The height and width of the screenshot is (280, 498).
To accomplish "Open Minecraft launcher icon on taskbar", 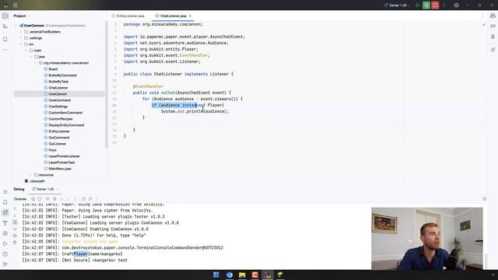I will point(280,275).
